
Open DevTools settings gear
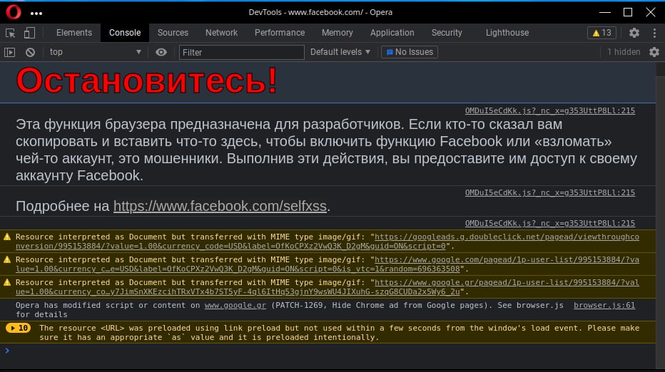click(x=634, y=33)
